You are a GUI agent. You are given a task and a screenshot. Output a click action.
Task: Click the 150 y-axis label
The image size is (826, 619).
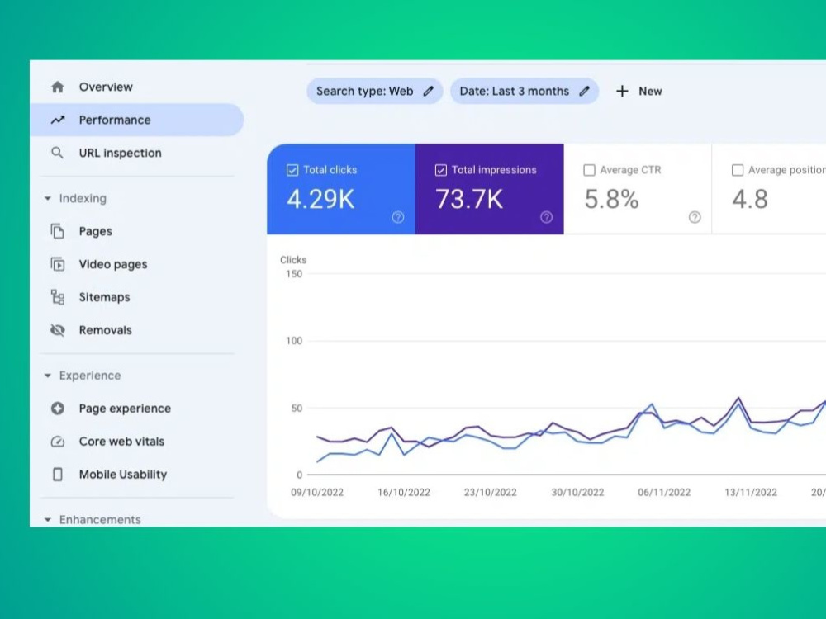pos(294,274)
